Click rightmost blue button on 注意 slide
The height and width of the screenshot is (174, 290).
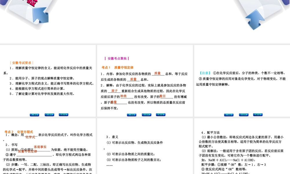coord(258,115)
